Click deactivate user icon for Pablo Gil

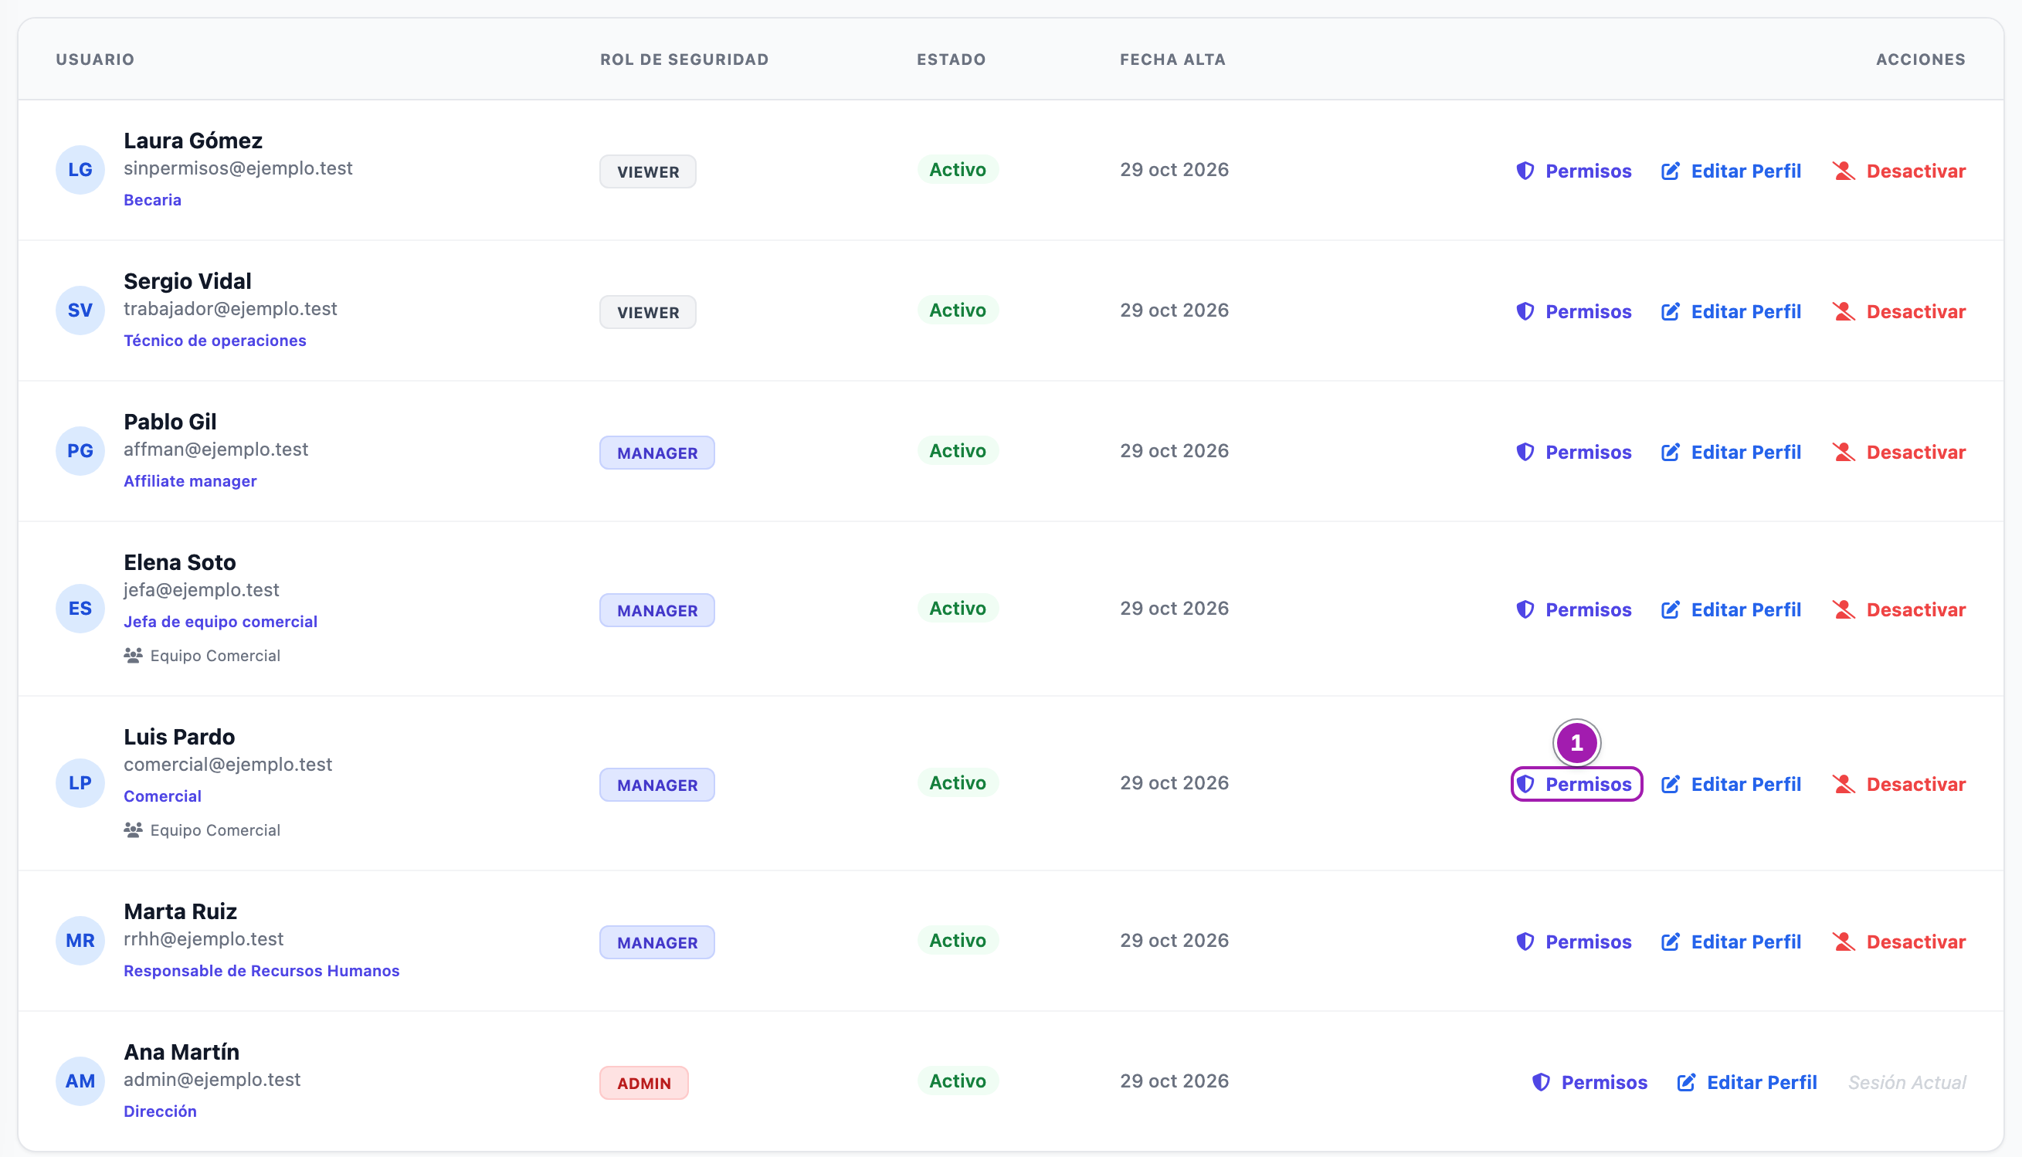[x=1844, y=452]
